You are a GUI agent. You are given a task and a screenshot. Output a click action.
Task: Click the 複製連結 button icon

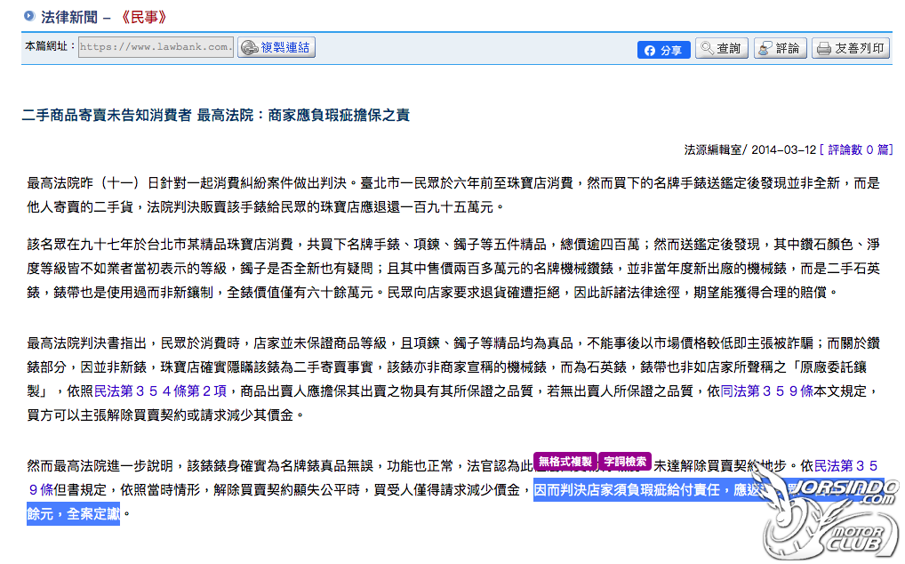tap(249, 47)
